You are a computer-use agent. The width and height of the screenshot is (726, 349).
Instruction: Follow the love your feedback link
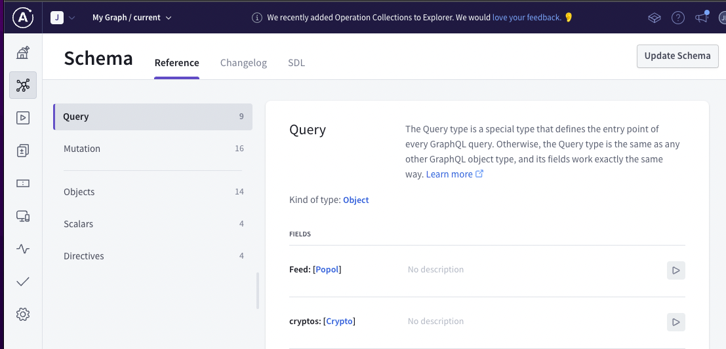point(527,18)
